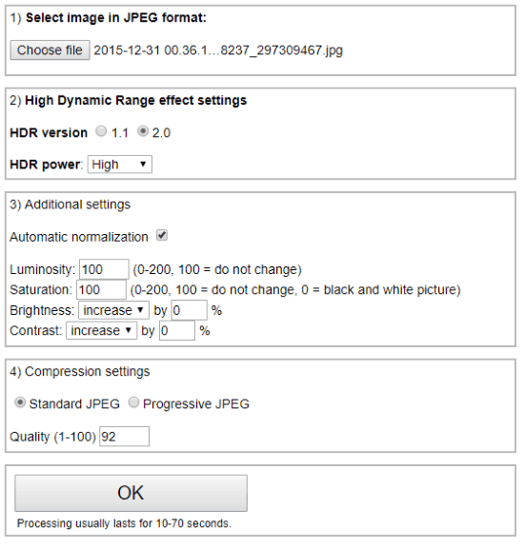The width and height of the screenshot is (524, 548).
Task: Click the selected file name text
Action: point(218,50)
